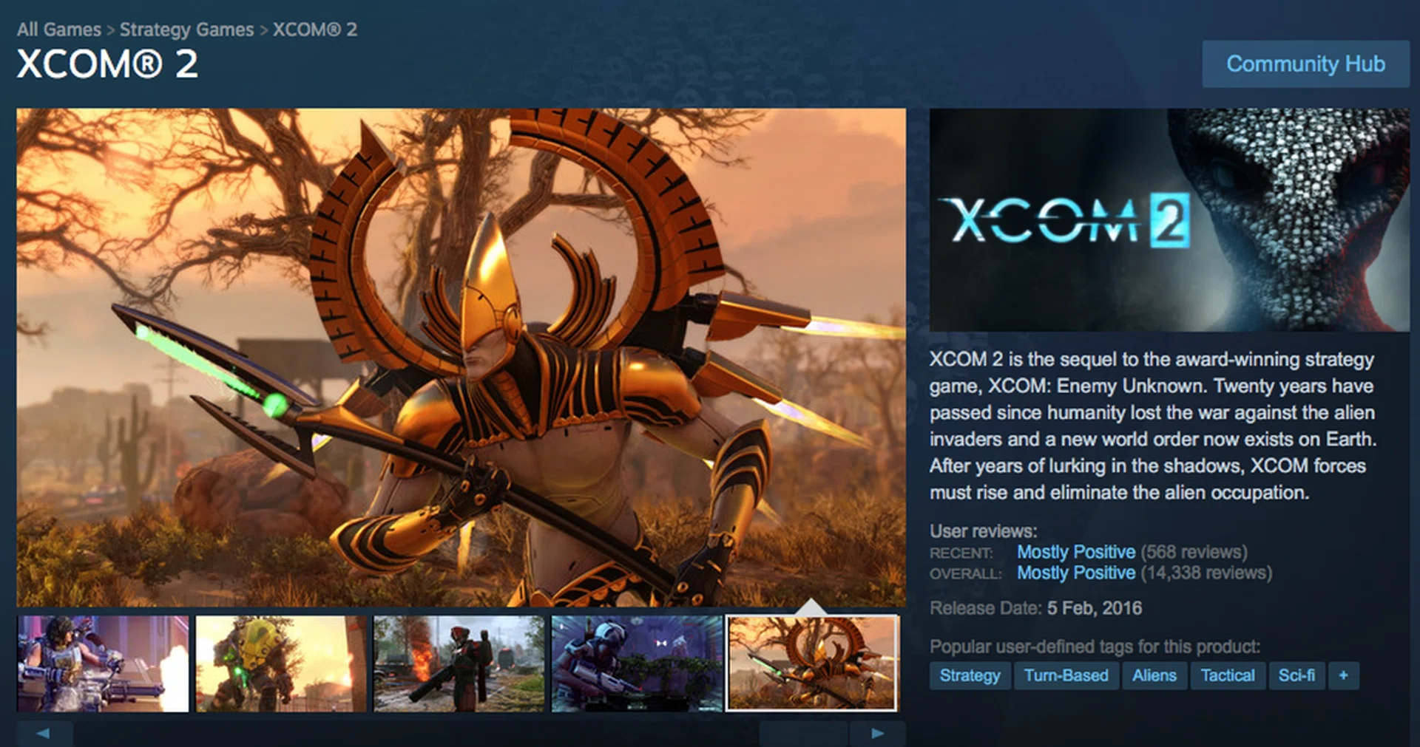
Task: Select thumbnail of blue-helmet soldier
Action: pos(637,664)
